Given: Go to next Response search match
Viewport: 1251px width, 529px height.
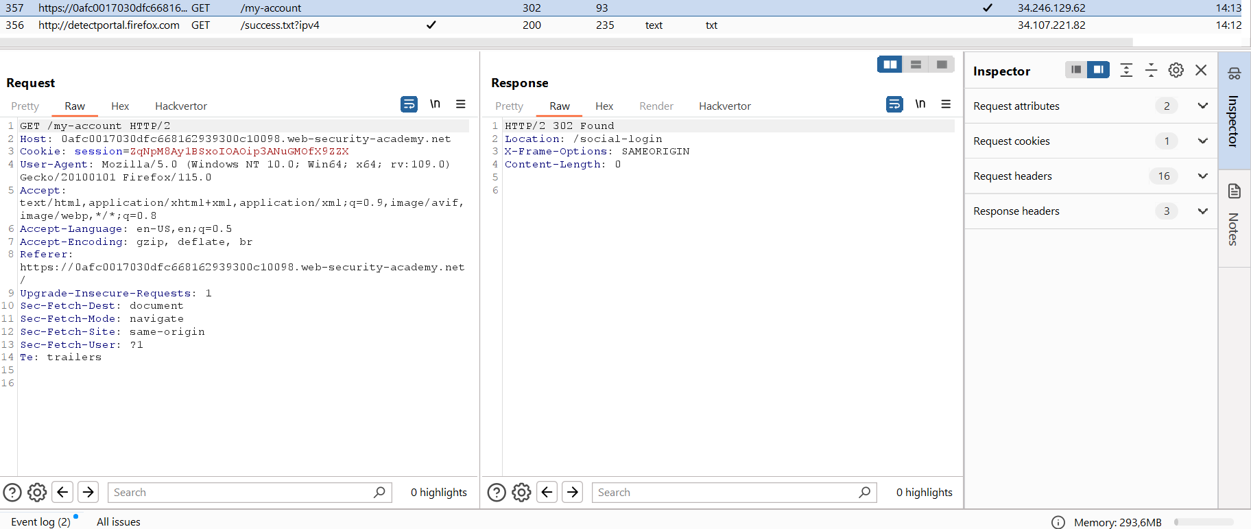Looking at the screenshot, I should point(573,492).
